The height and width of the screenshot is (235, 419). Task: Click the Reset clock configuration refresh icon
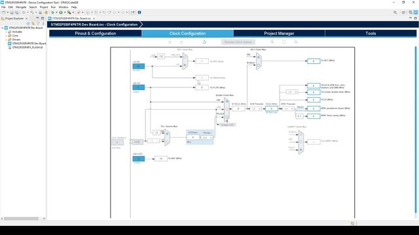tap(204, 42)
